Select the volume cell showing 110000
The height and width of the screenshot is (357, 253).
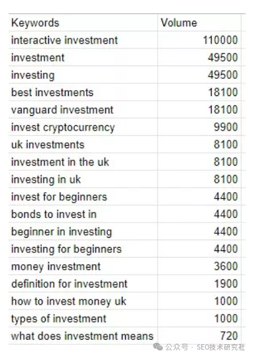coord(199,40)
